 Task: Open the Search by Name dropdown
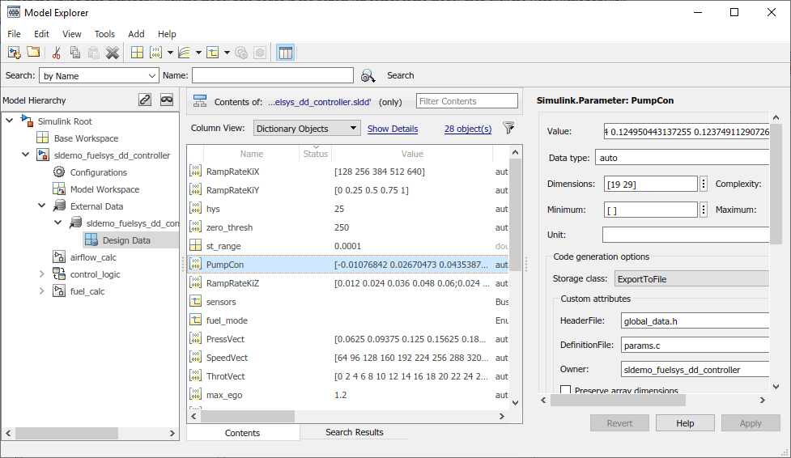(99, 75)
